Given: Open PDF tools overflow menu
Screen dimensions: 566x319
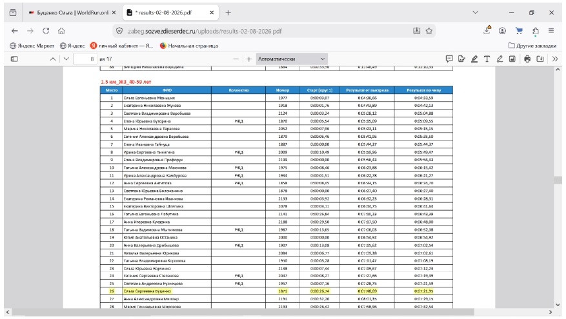Looking at the screenshot, I should (x=555, y=59).
